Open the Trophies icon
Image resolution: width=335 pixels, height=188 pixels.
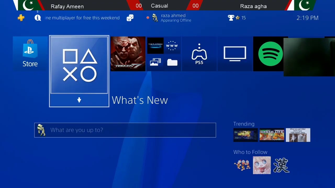[x=231, y=18]
